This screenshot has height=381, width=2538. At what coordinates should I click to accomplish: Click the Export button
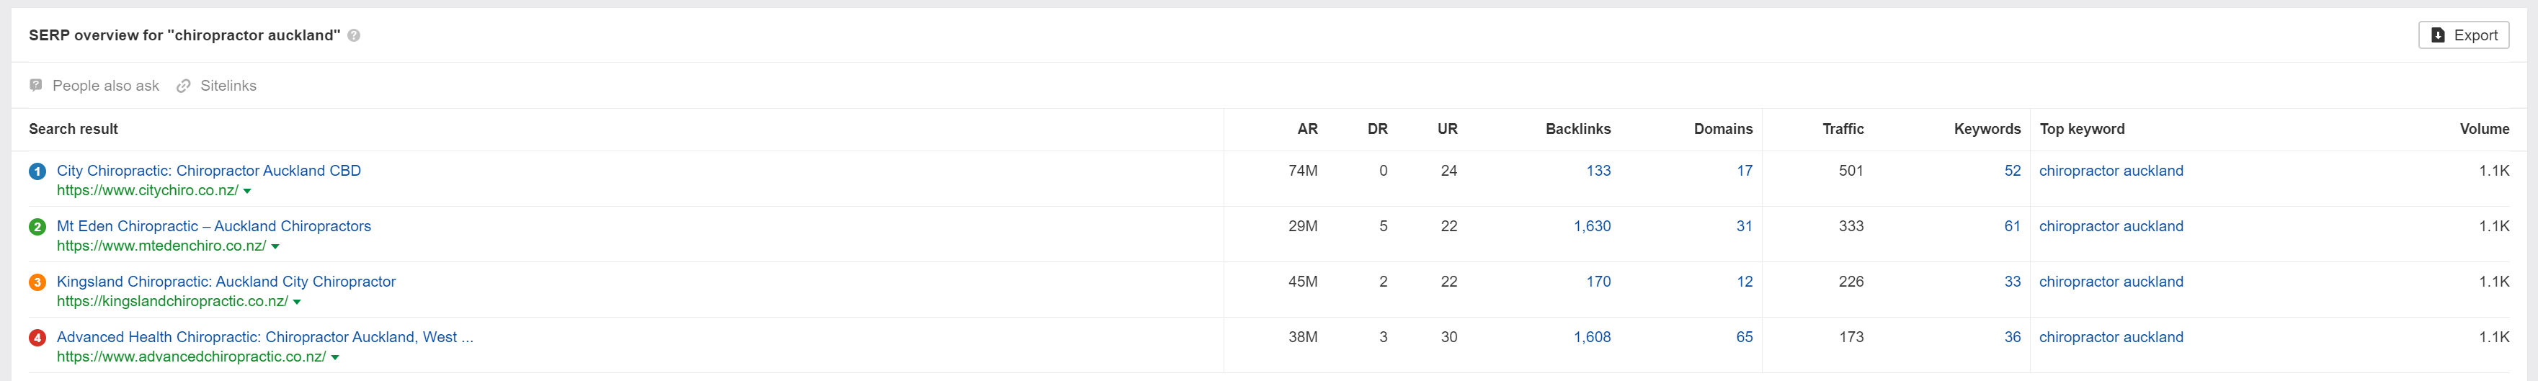click(x=2463, y=35)
